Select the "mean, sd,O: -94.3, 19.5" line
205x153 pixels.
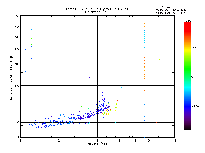(x=171, y=10)
